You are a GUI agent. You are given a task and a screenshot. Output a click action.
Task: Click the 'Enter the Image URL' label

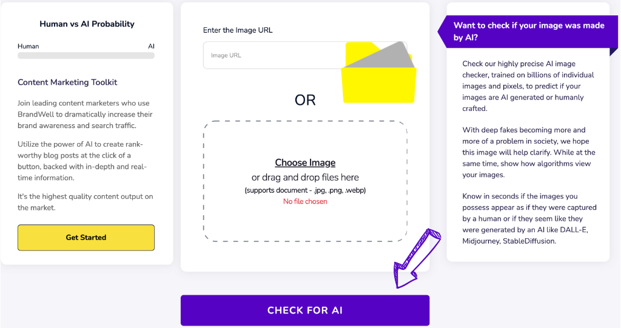(238, 30)
